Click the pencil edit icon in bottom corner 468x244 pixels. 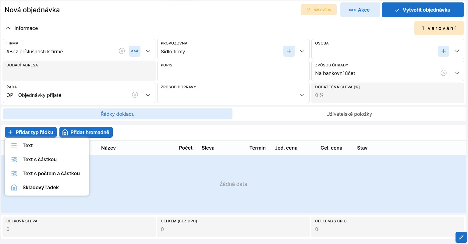point(461,237)
